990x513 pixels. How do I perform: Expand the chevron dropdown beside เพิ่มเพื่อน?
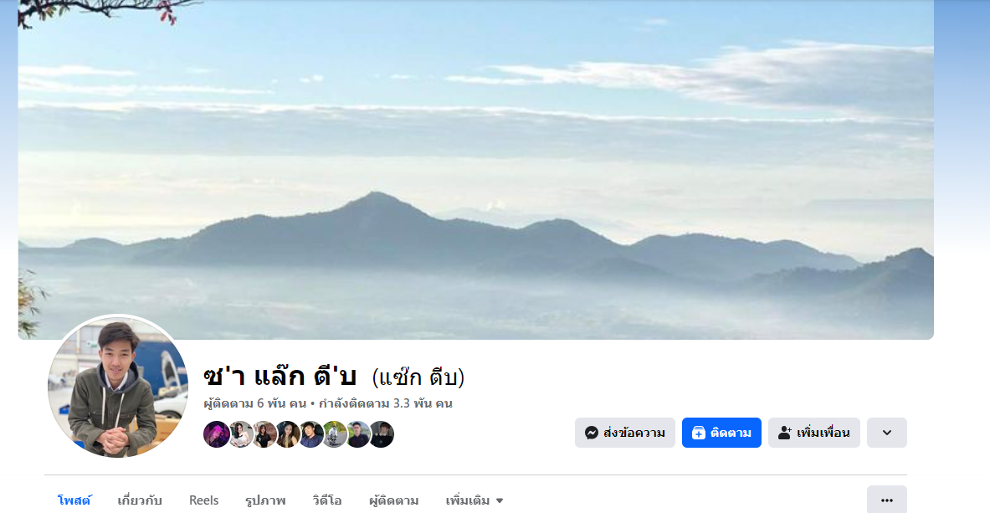click(886, 433)
